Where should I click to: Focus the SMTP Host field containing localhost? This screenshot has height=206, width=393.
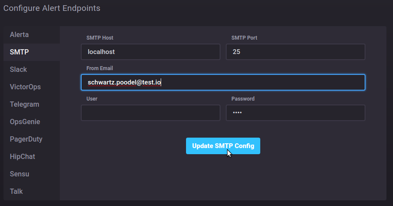[150, 52]
